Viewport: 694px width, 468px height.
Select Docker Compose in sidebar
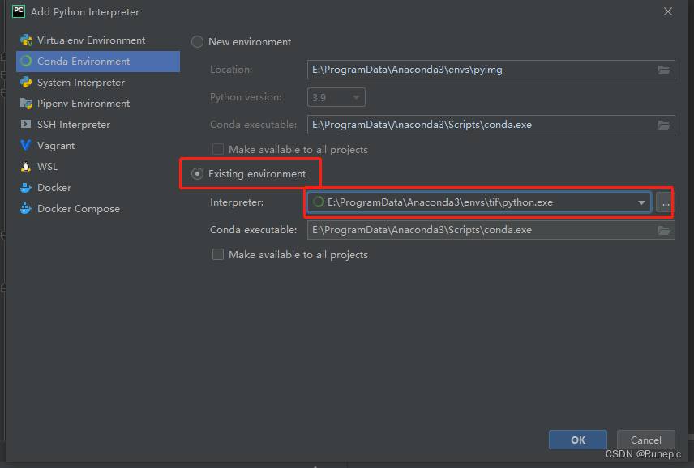[98, 209]
